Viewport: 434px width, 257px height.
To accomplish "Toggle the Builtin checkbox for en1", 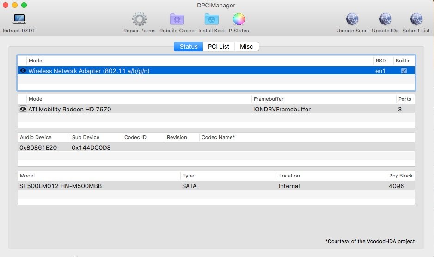I will click(404, 71).
